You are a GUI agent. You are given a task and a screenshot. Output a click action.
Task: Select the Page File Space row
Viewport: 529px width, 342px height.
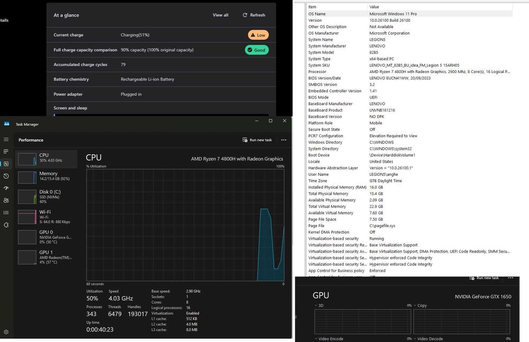(409, 219)
